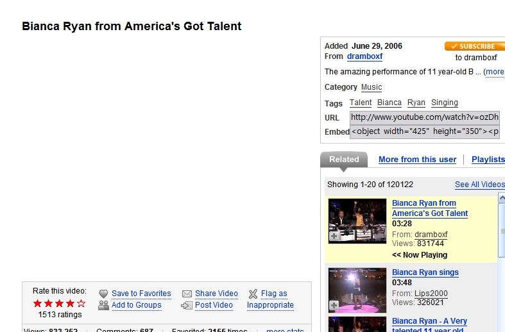
Task: Click the heart icon beside Save to Favorites
Action: (x=103, y=294)
